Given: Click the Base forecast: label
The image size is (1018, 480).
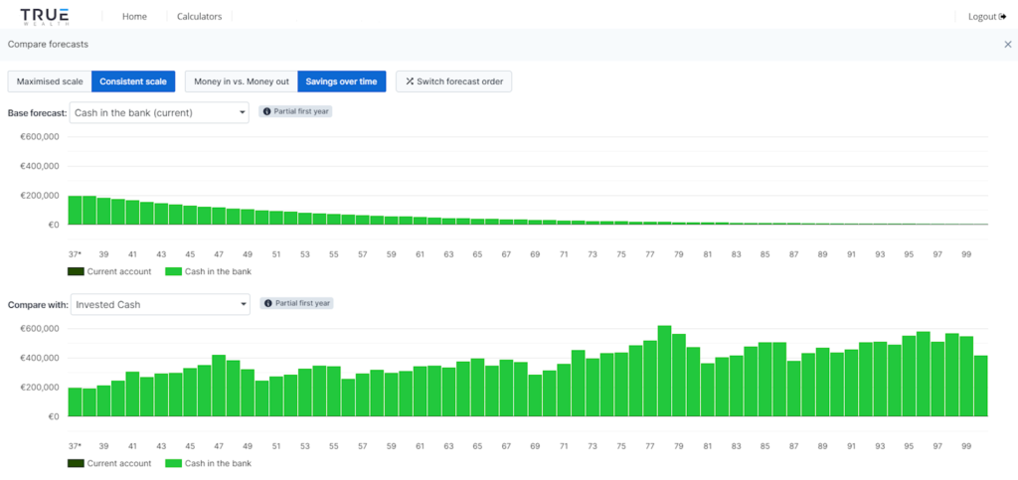Looking at the screenshot, I should 37,113.
